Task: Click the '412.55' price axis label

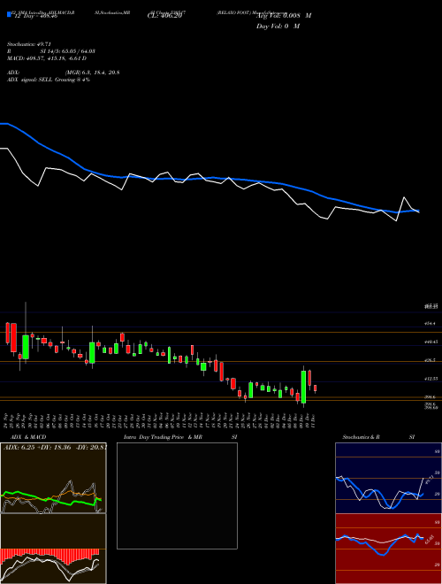Action: click(x=431, y=379)
